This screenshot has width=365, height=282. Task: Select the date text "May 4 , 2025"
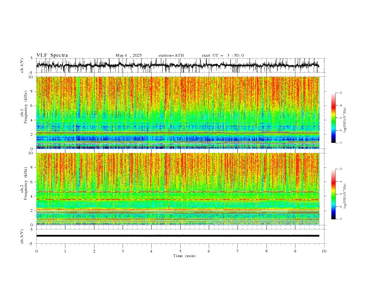[129, 55]
